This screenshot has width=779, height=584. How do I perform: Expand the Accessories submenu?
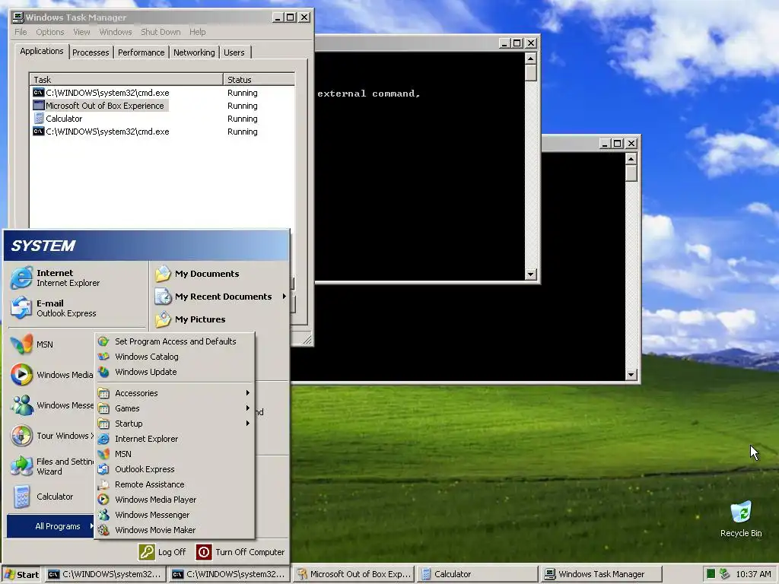tap(175, 393)
